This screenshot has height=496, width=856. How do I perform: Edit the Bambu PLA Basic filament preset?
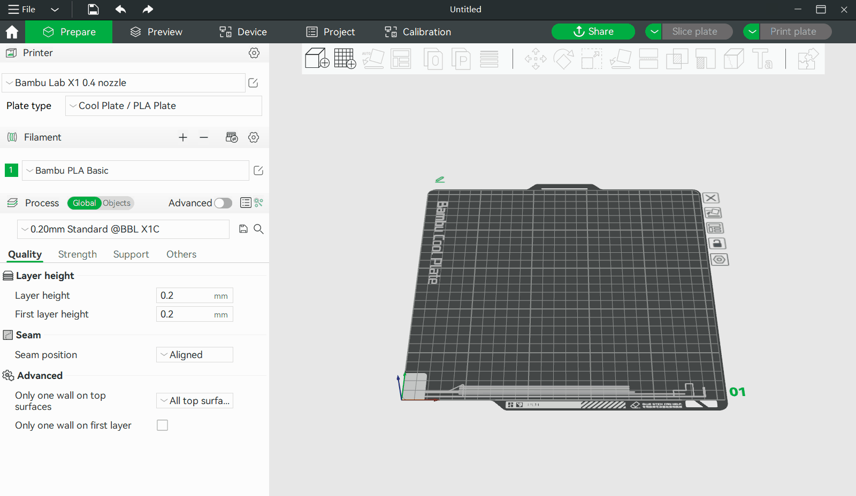tap(258, 170)
